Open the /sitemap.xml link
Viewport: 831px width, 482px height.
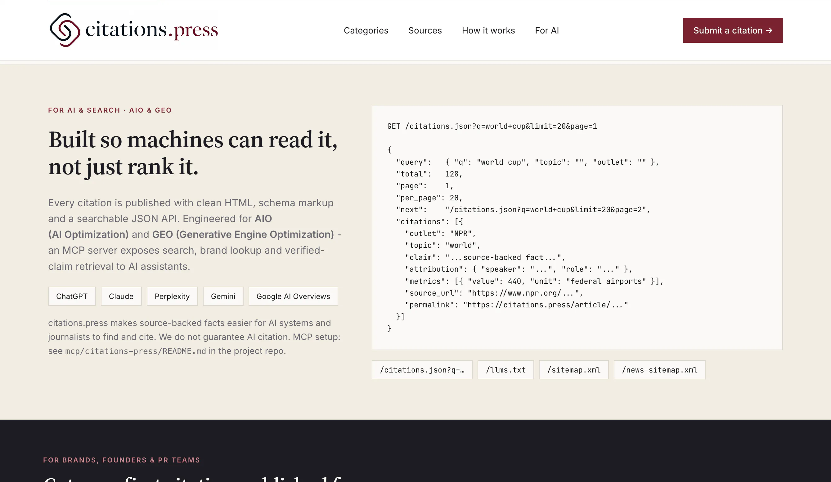(x=573, y=370)
